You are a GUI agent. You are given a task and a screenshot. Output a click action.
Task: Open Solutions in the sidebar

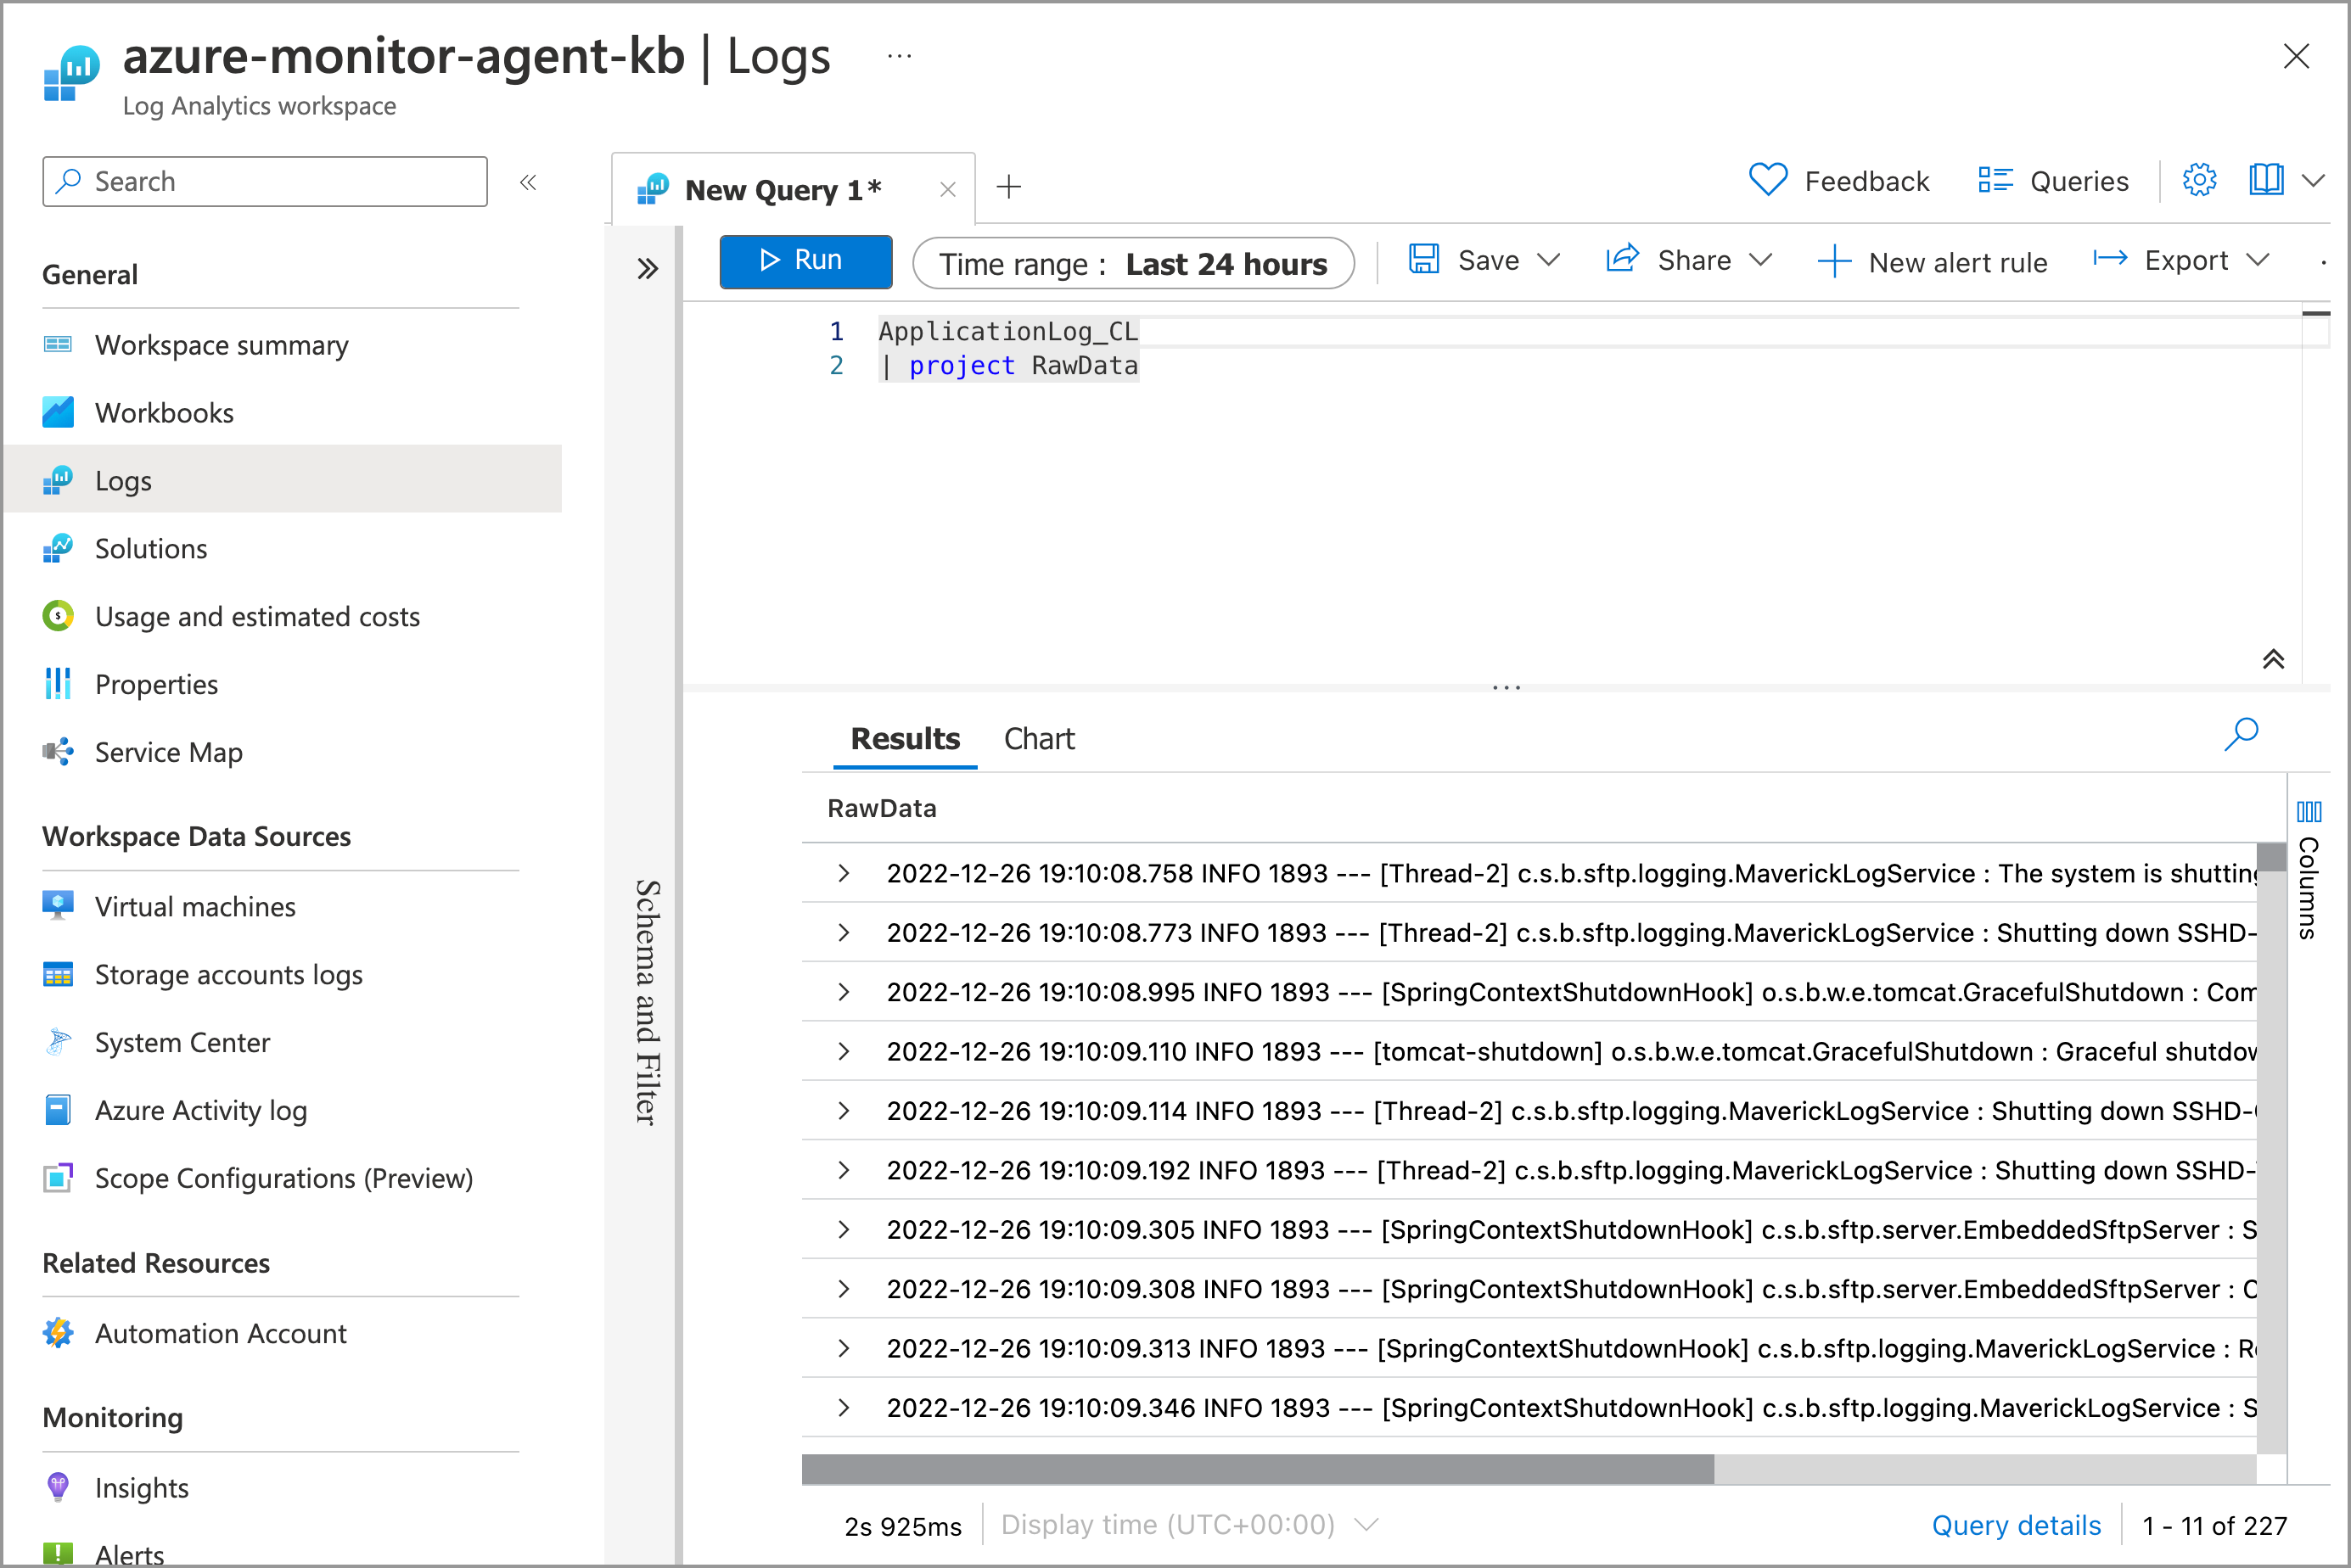[151, 549]
